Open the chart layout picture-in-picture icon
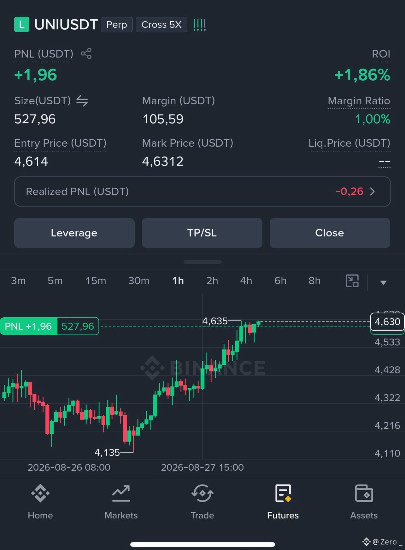Viewport: 405px width, 550px height. [352, 281]
